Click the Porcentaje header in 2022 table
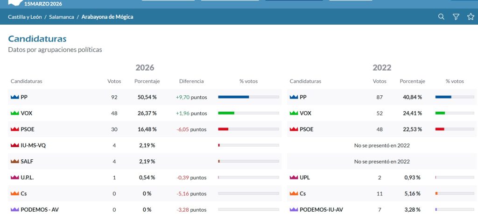The width and height of the screenshot is (478, 214). (x=412, y=81)
